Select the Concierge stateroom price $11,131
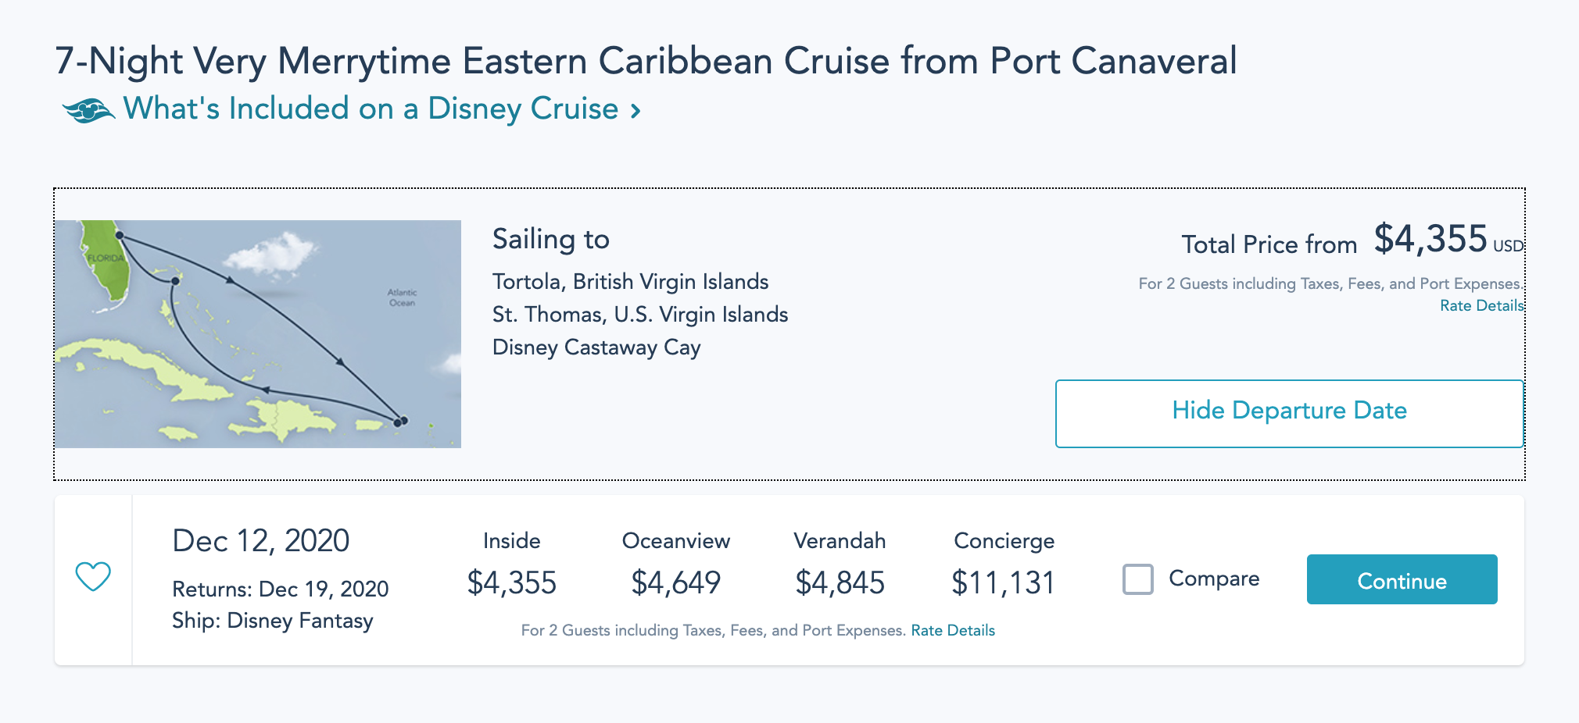Image resolution: width=1579 pixels, height=723 pixels. [x=1004, y=582]
